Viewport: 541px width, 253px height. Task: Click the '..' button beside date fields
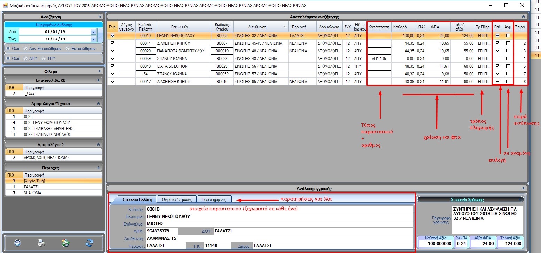pyautogui.click(x=100, y=35)
